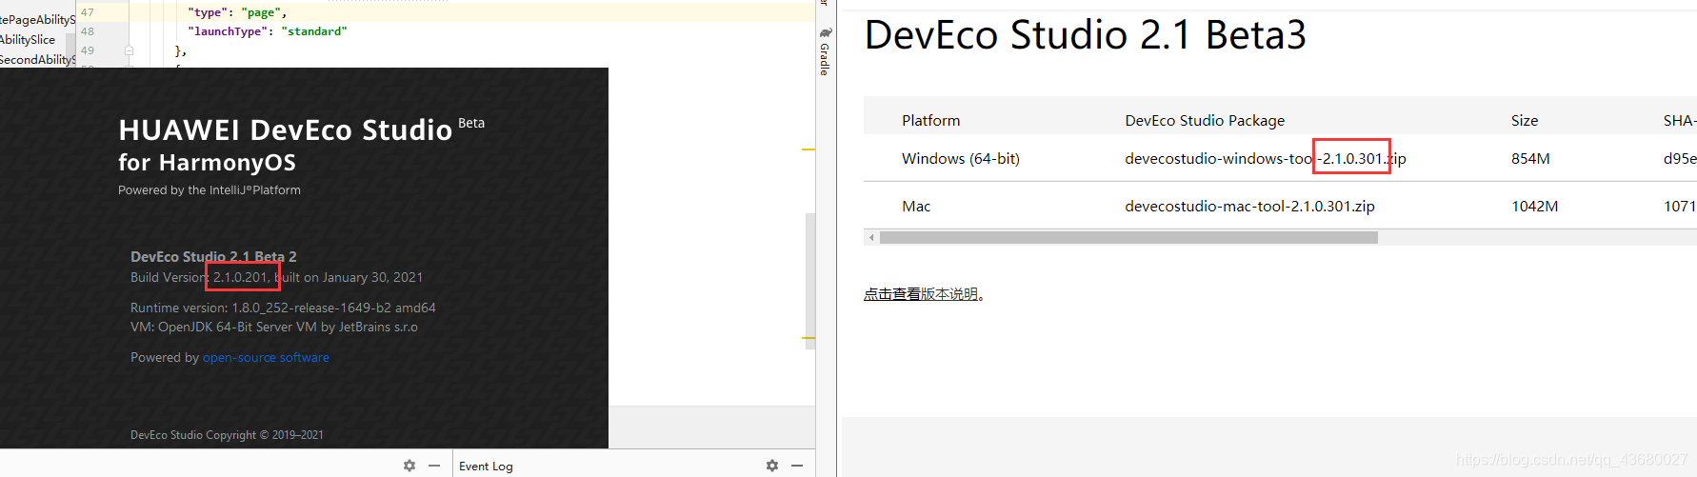Collapse code fold marker at line 49
1697x477 pixels.
(129, 50)
